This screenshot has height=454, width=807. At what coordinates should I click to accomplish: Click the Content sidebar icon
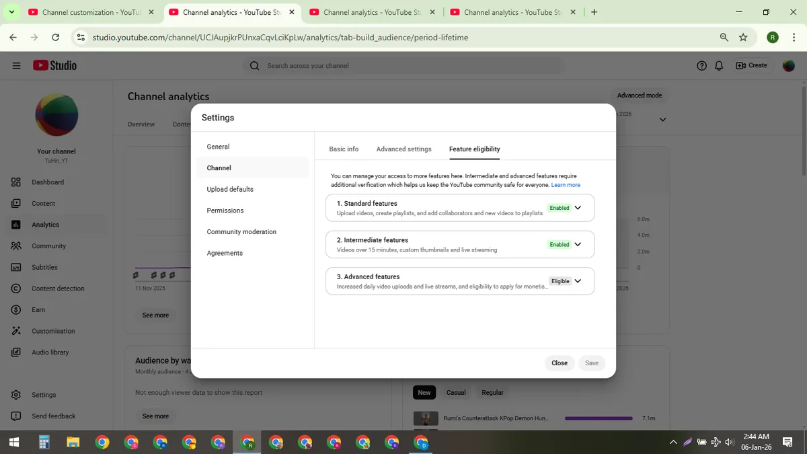point(16,203)
